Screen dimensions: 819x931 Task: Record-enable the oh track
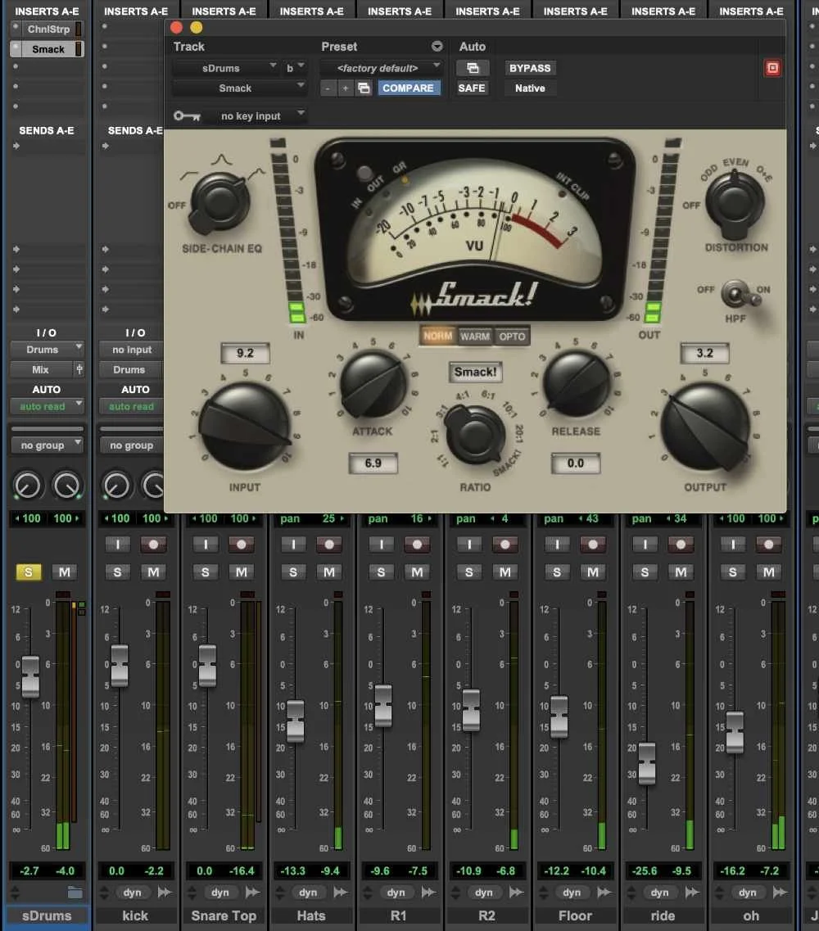tap(768, 544)
